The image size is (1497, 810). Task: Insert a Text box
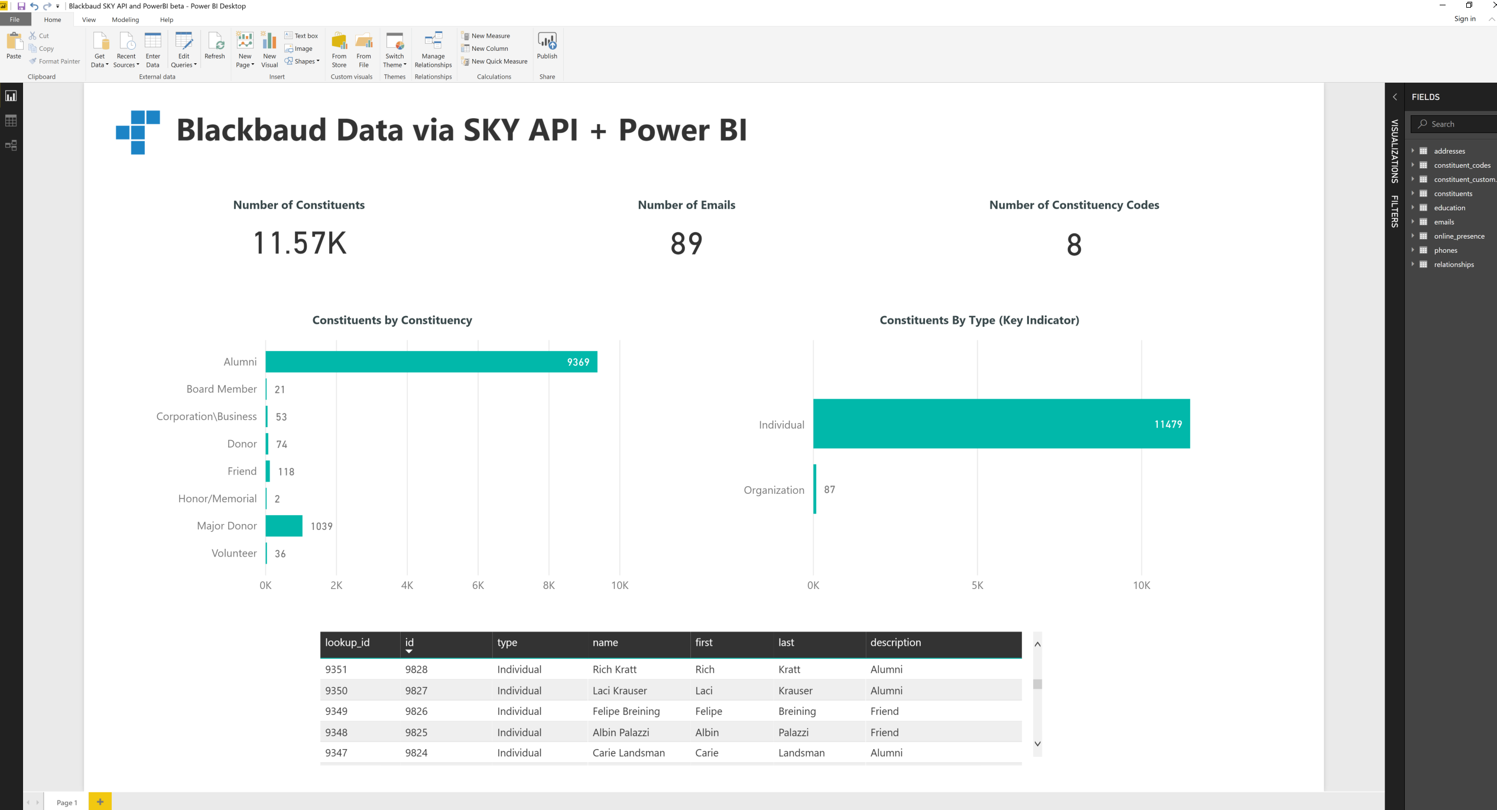click(301, 35)
